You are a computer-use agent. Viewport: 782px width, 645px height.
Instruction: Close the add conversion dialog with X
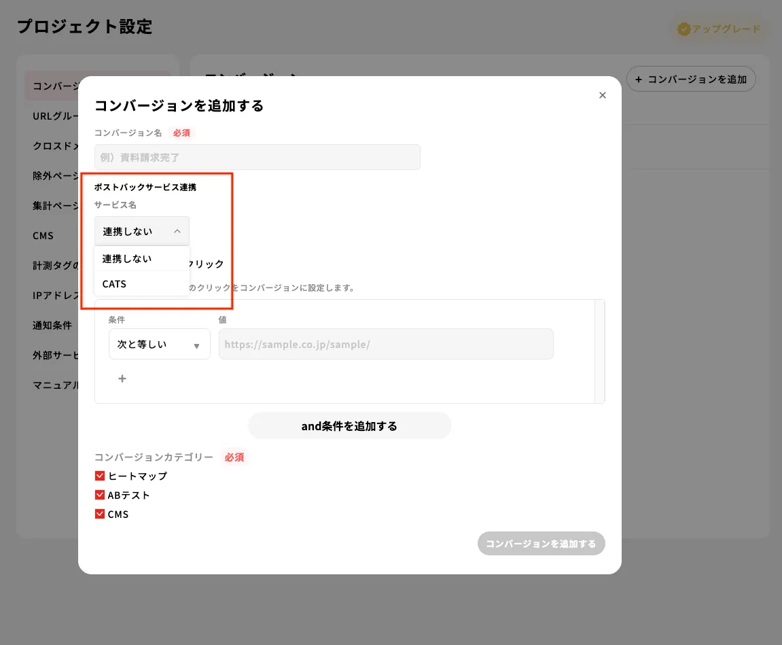(x=603, y=95)
